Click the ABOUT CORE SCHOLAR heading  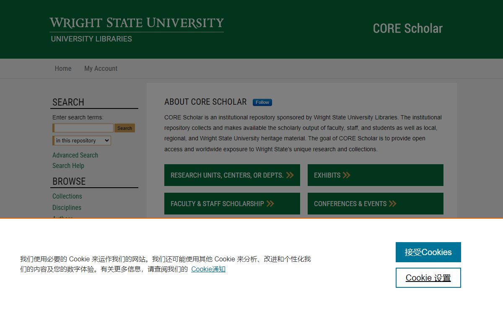tap(205, 102)
